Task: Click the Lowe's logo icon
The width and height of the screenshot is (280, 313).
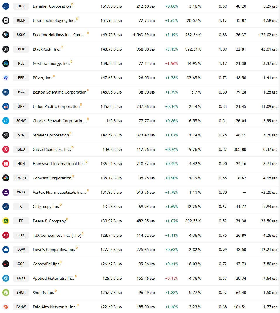Action: (6, 250)
